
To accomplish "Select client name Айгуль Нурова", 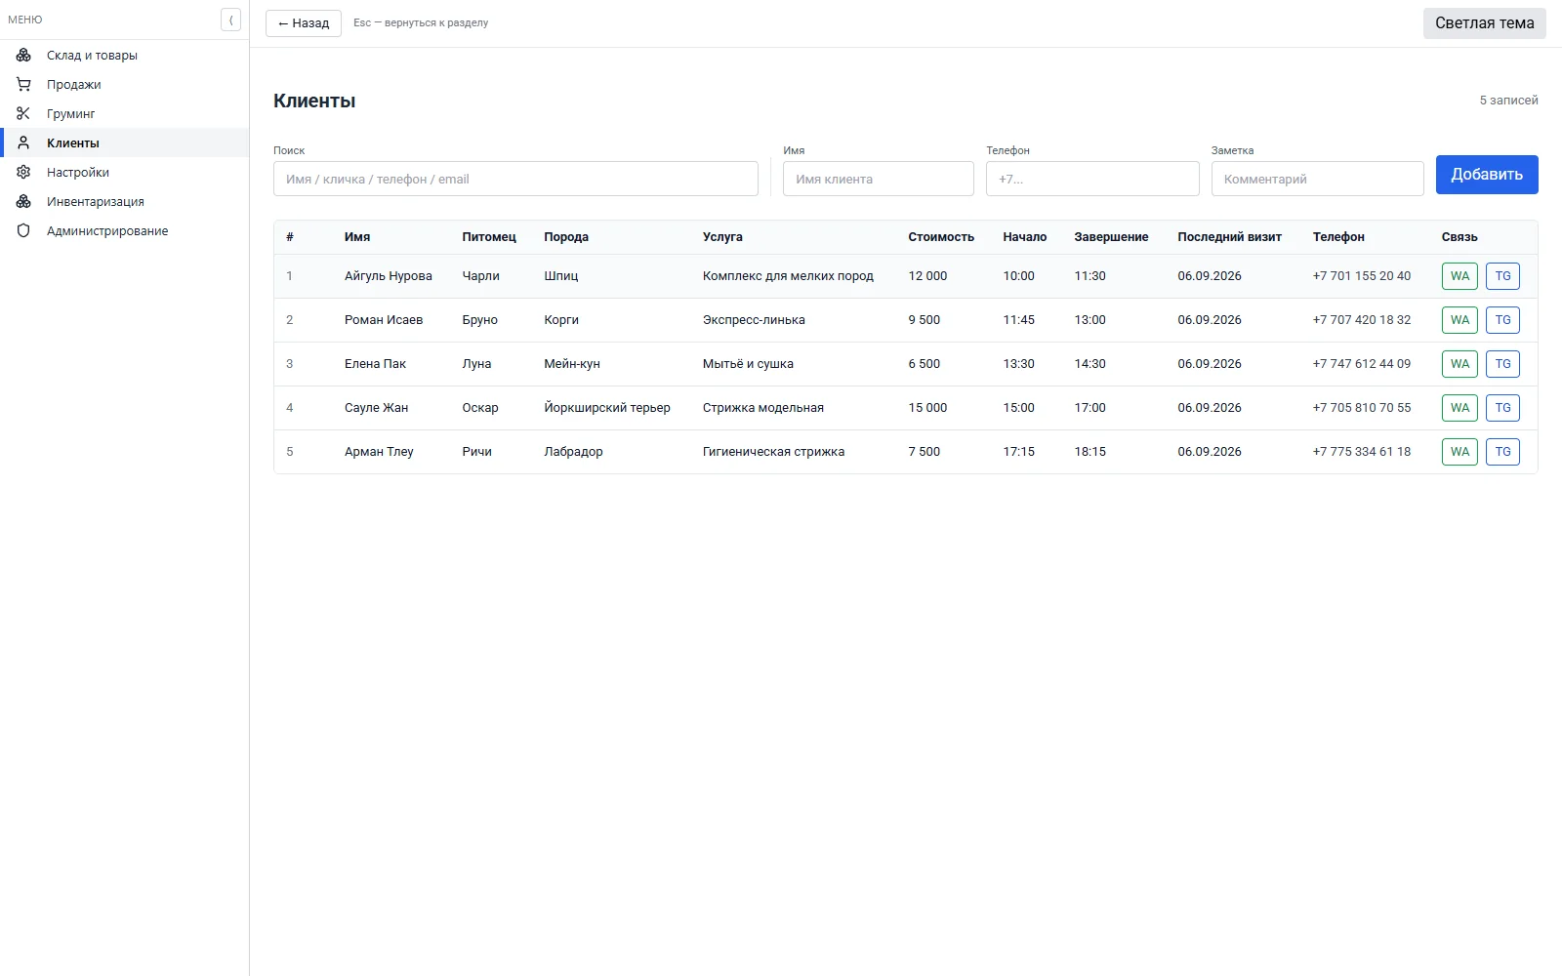I will (x=388, y=276).
